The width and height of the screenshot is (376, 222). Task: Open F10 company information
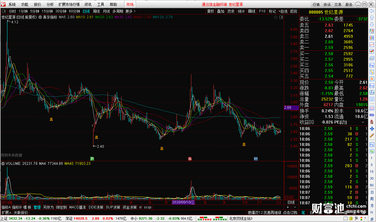[262, 11]
